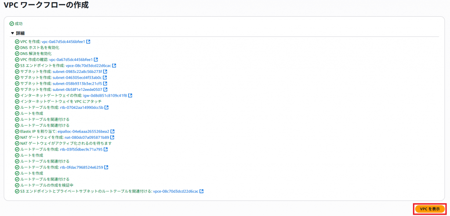Click the VPC を表示 button
The image size is (450, 216).
(x=430, y=209)
